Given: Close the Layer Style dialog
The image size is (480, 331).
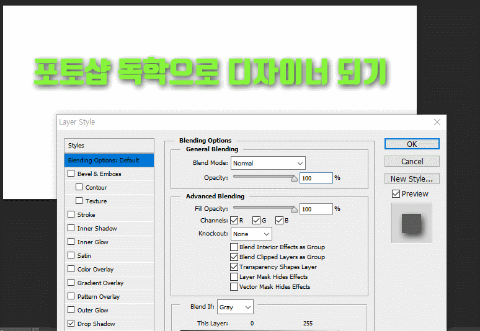Looking at the screenshot, I should click(x=437, y=122).
